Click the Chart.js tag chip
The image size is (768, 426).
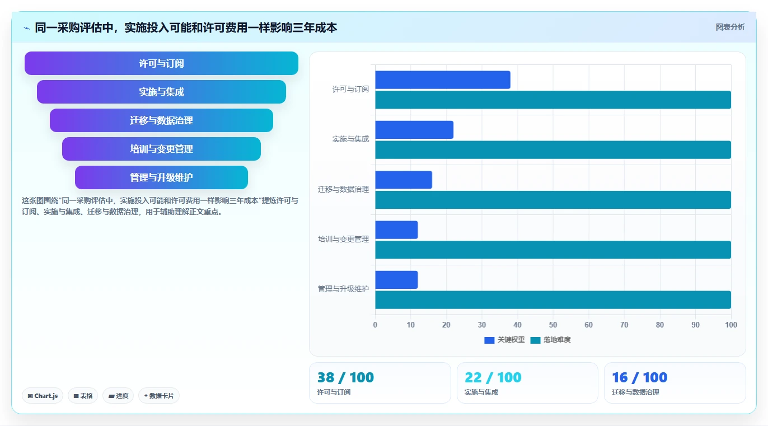tap(43, 396)
